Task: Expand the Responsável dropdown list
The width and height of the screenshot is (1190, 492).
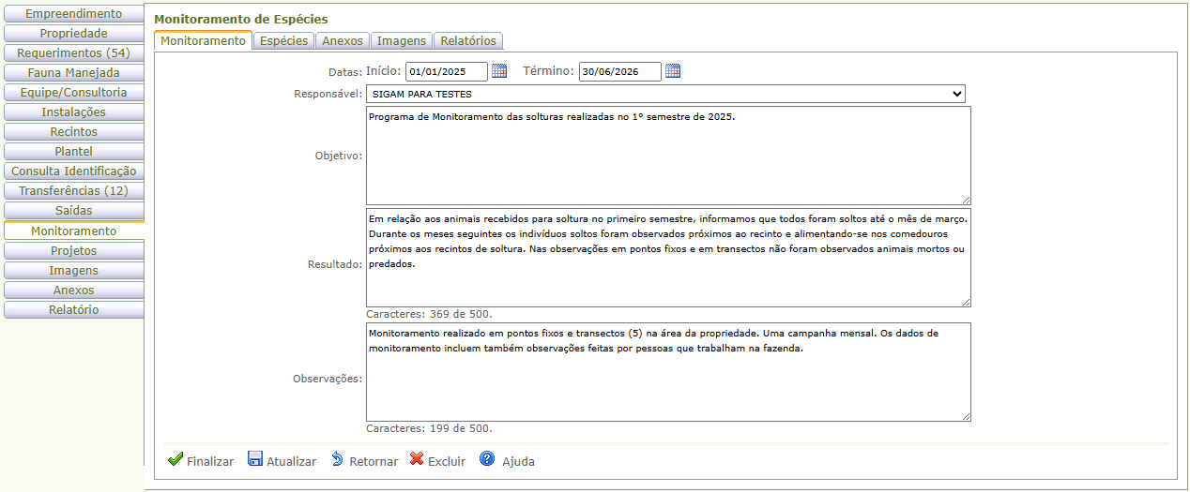Action: point(665,94)
